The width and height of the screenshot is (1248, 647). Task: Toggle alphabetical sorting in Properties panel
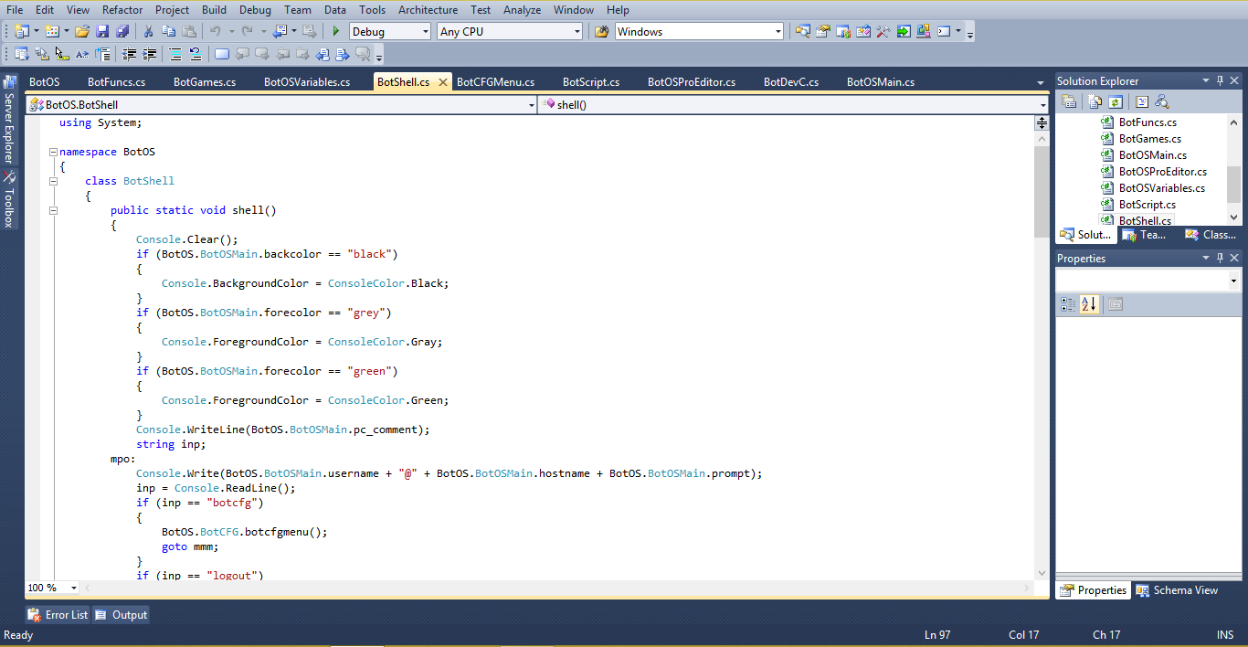click(1090, 304)
